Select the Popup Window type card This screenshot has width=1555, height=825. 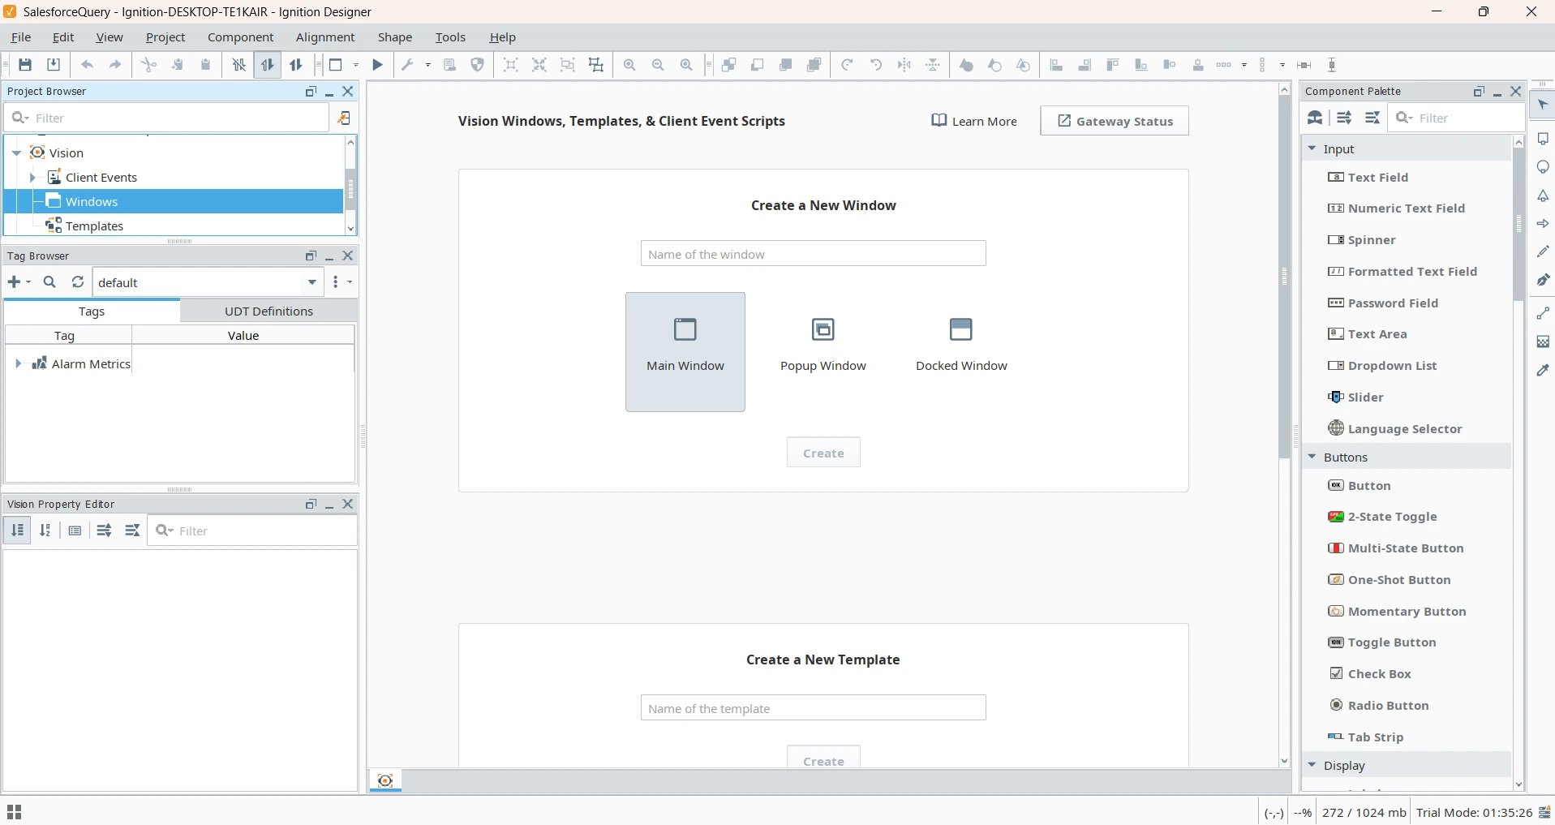pyautogui.click(x=823, y=352)
